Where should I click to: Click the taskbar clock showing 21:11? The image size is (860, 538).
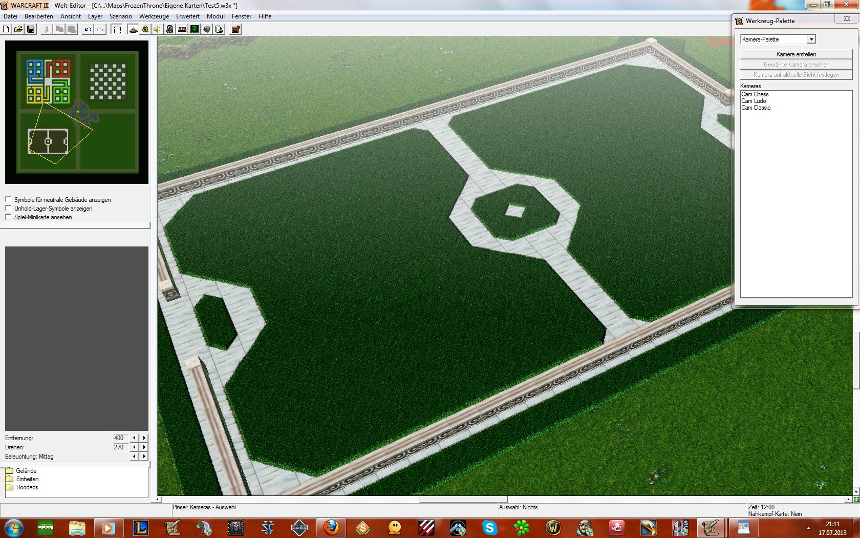832,528
